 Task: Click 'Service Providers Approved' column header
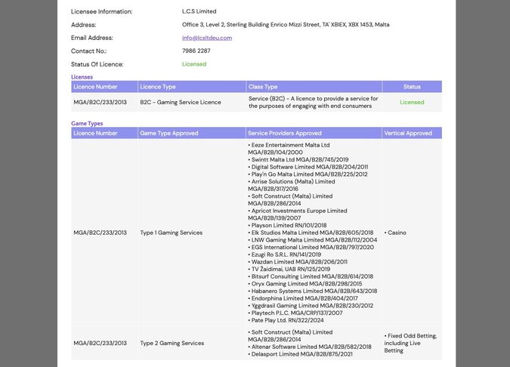click(285, 133)
